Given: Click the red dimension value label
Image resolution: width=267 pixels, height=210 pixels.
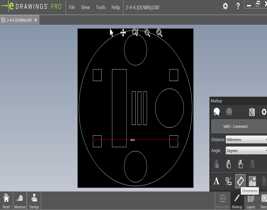Looking at the screenshot, I should [x=132, y=140].
